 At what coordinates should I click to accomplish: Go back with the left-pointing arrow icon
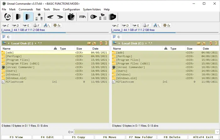pos(50,17)
